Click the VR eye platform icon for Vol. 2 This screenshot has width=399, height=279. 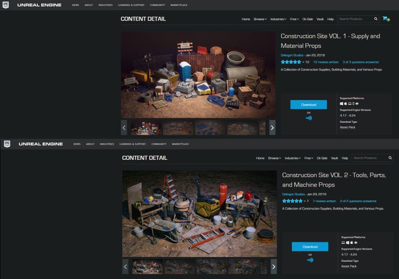pos(356,242)
